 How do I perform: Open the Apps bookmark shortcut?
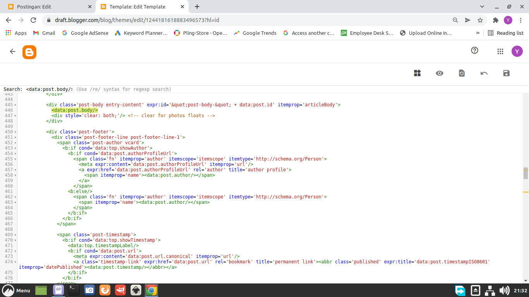[x=16, y=33]
